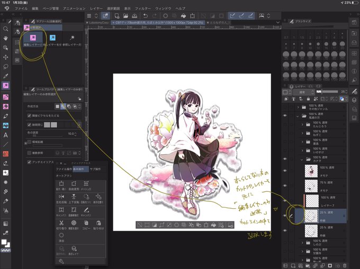Open the アニメーション menu
360x269 pixels.
(x=74, y=8)
